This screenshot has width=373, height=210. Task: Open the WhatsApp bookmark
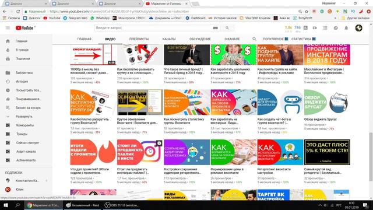click(x=100, y=18)
